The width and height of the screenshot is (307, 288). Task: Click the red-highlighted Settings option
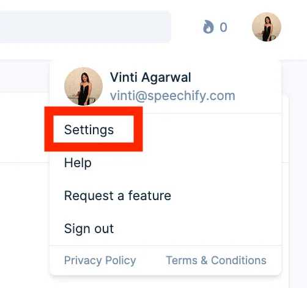pos(89,130)
